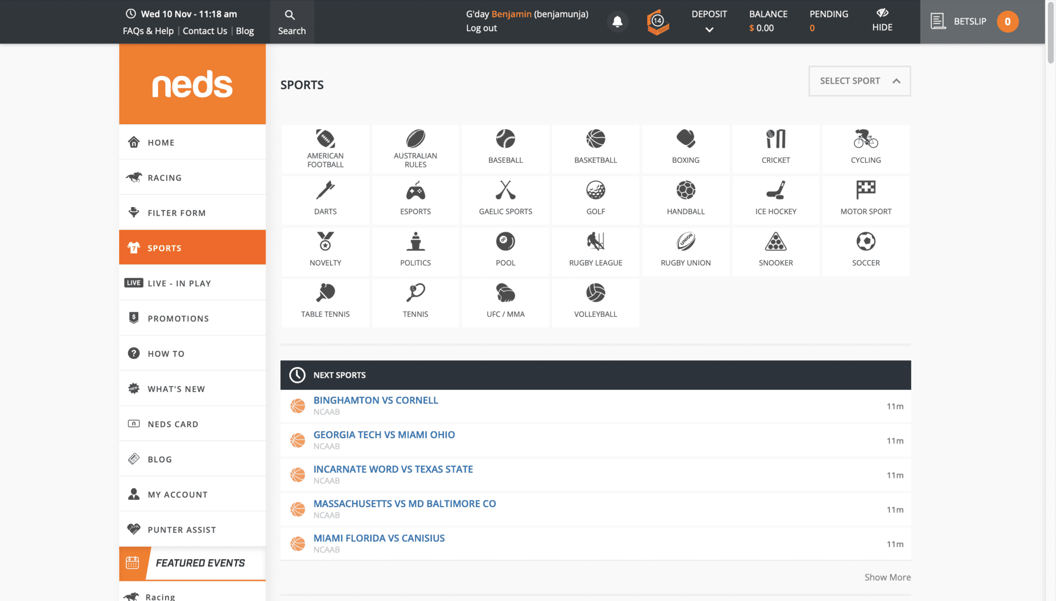
Task: Select the Esports controller icon
Action: (416, 190)
